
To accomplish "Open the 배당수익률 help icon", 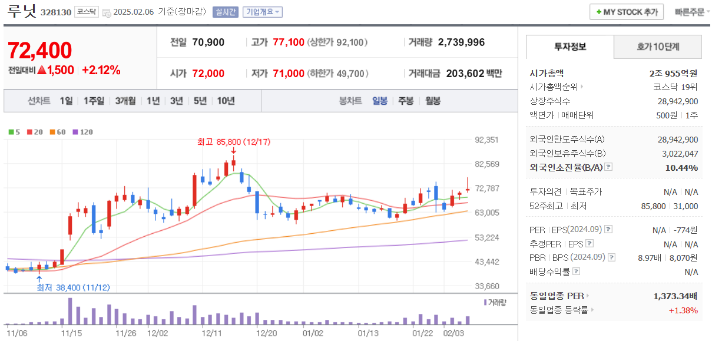I will coord(576,270).
